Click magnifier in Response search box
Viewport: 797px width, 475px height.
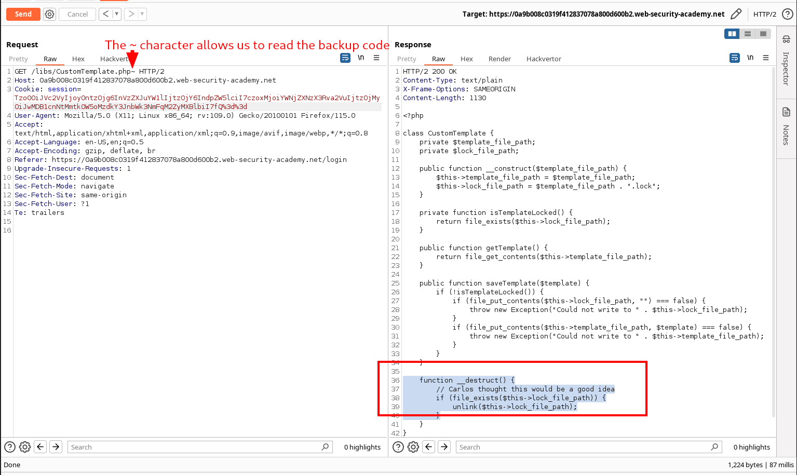(715, 446)
